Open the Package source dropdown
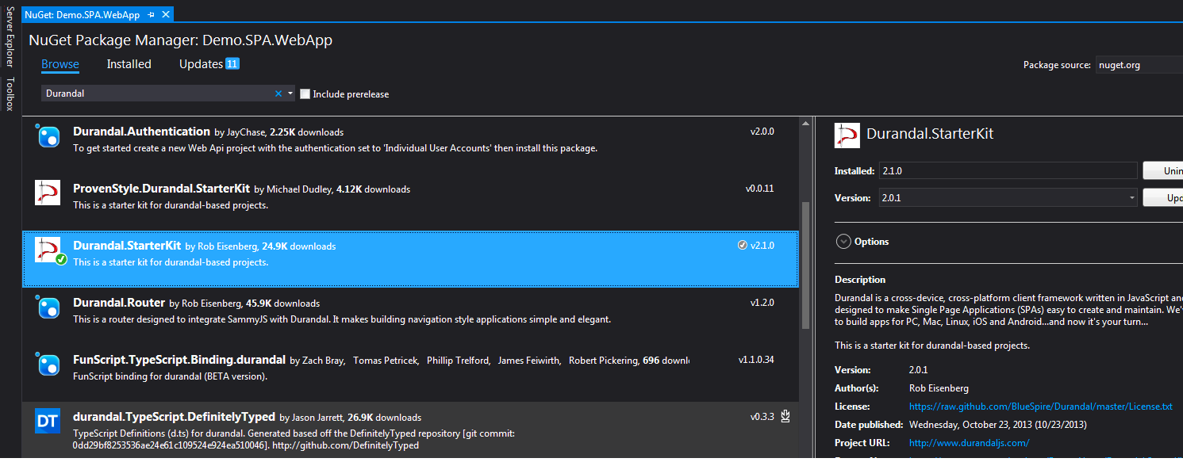Screen dimensions: 1183x462 pyautogui.click(x=1139, y=65)
